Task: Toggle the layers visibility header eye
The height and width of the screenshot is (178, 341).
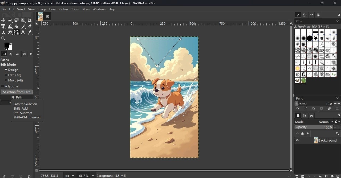Action: click(x=297, y=134)
